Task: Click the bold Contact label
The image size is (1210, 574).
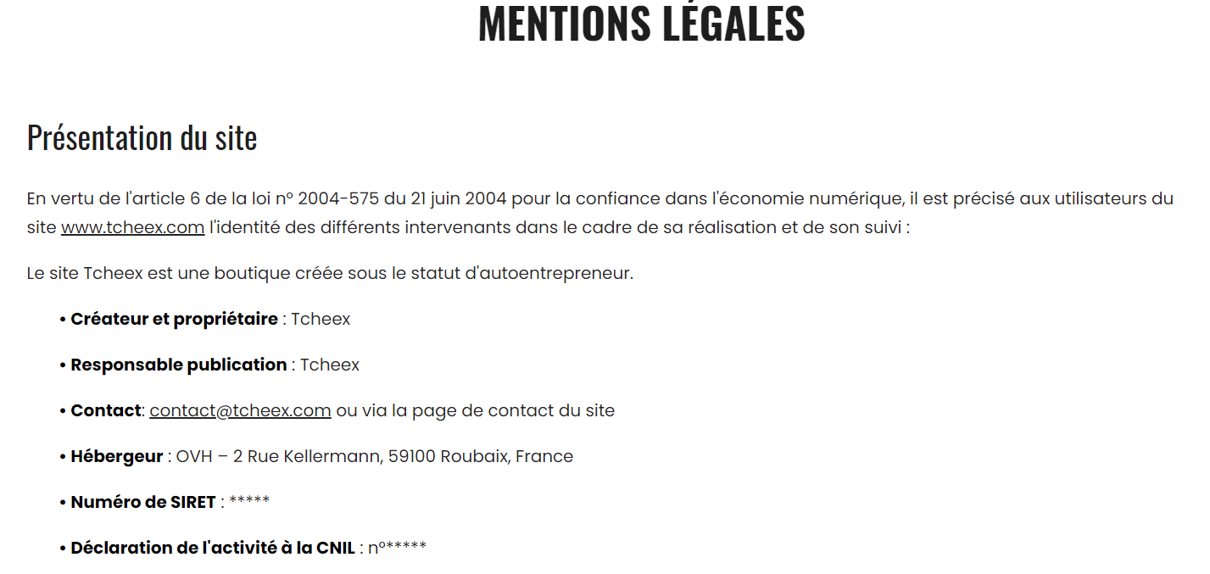Action: click(105, 410)
